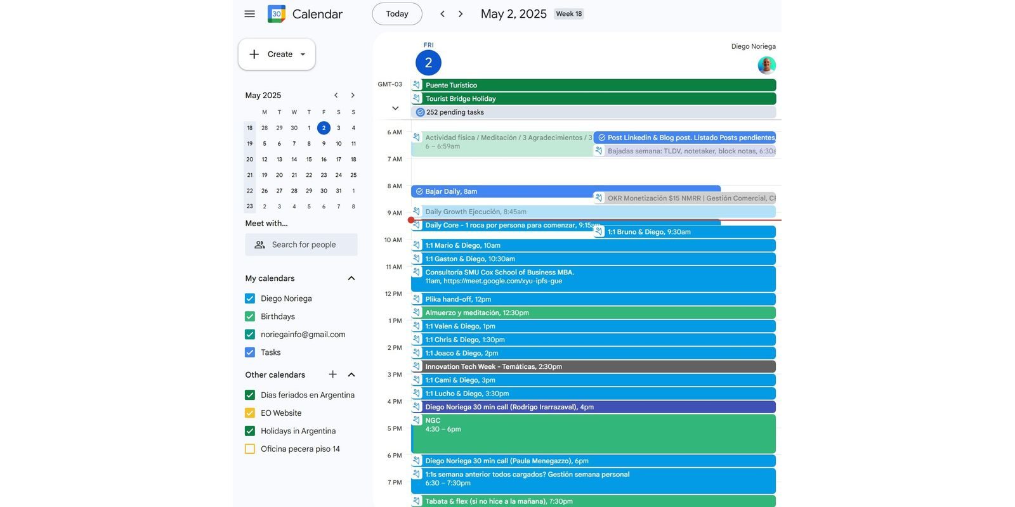The image size is (1015, 507).
Task: Go to next day with header arrow
Action: tap(461, 14)
